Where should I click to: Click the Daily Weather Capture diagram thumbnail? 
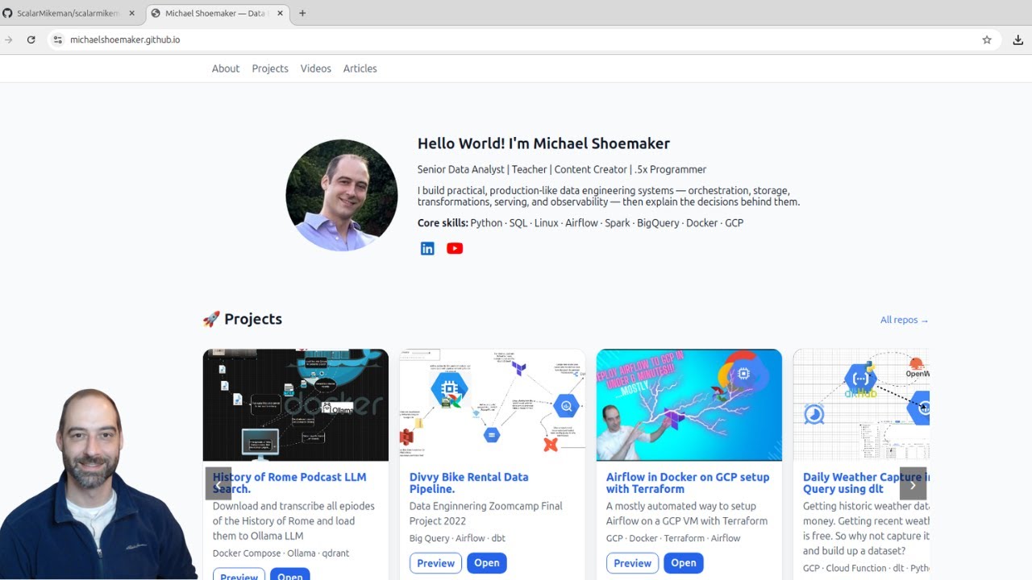pyautogui.click(x=861, y=405)
